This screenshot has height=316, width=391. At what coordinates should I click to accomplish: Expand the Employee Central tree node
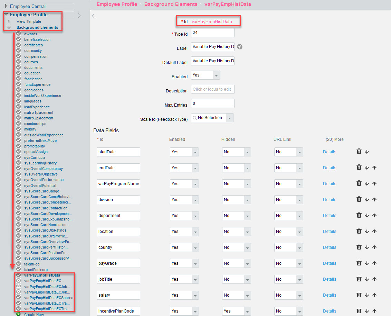coord(7,6)
